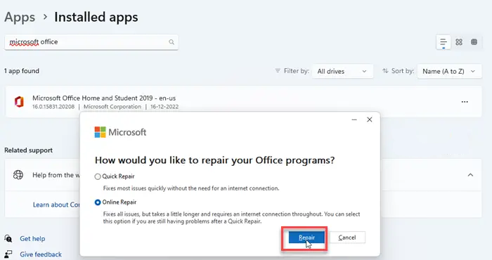Click the 16-12-2022 install date
The image size is (492, 260).
[x=164, y=107]
